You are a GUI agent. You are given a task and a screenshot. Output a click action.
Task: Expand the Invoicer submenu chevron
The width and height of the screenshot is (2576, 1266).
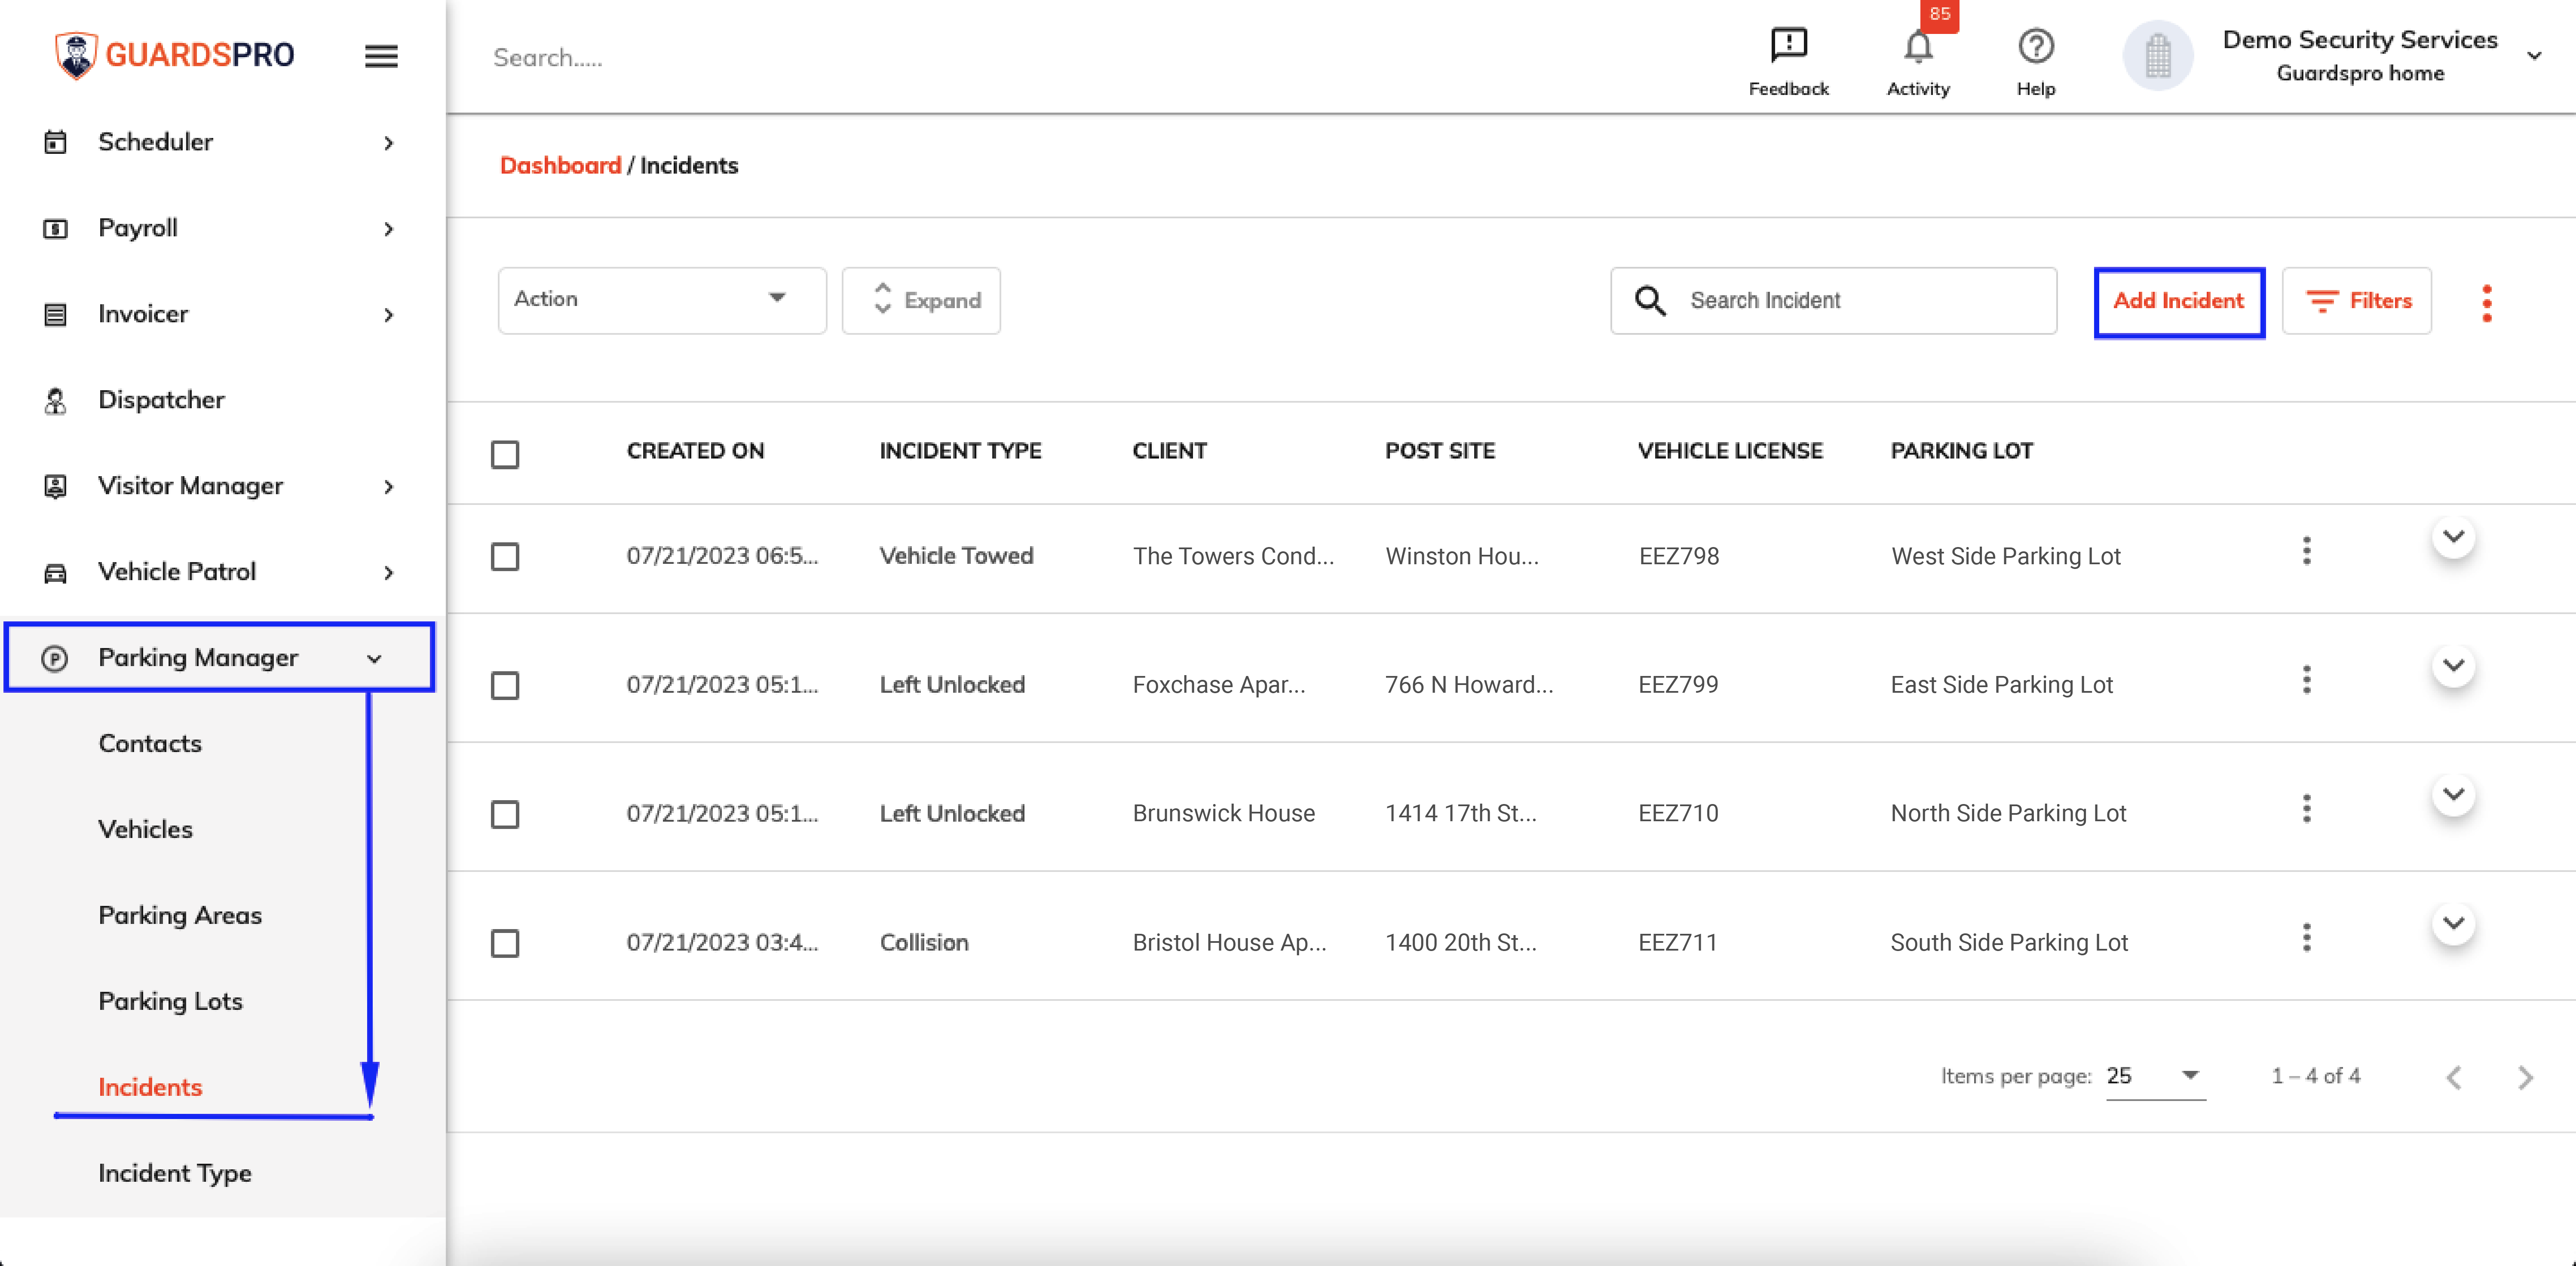[389, 315]
